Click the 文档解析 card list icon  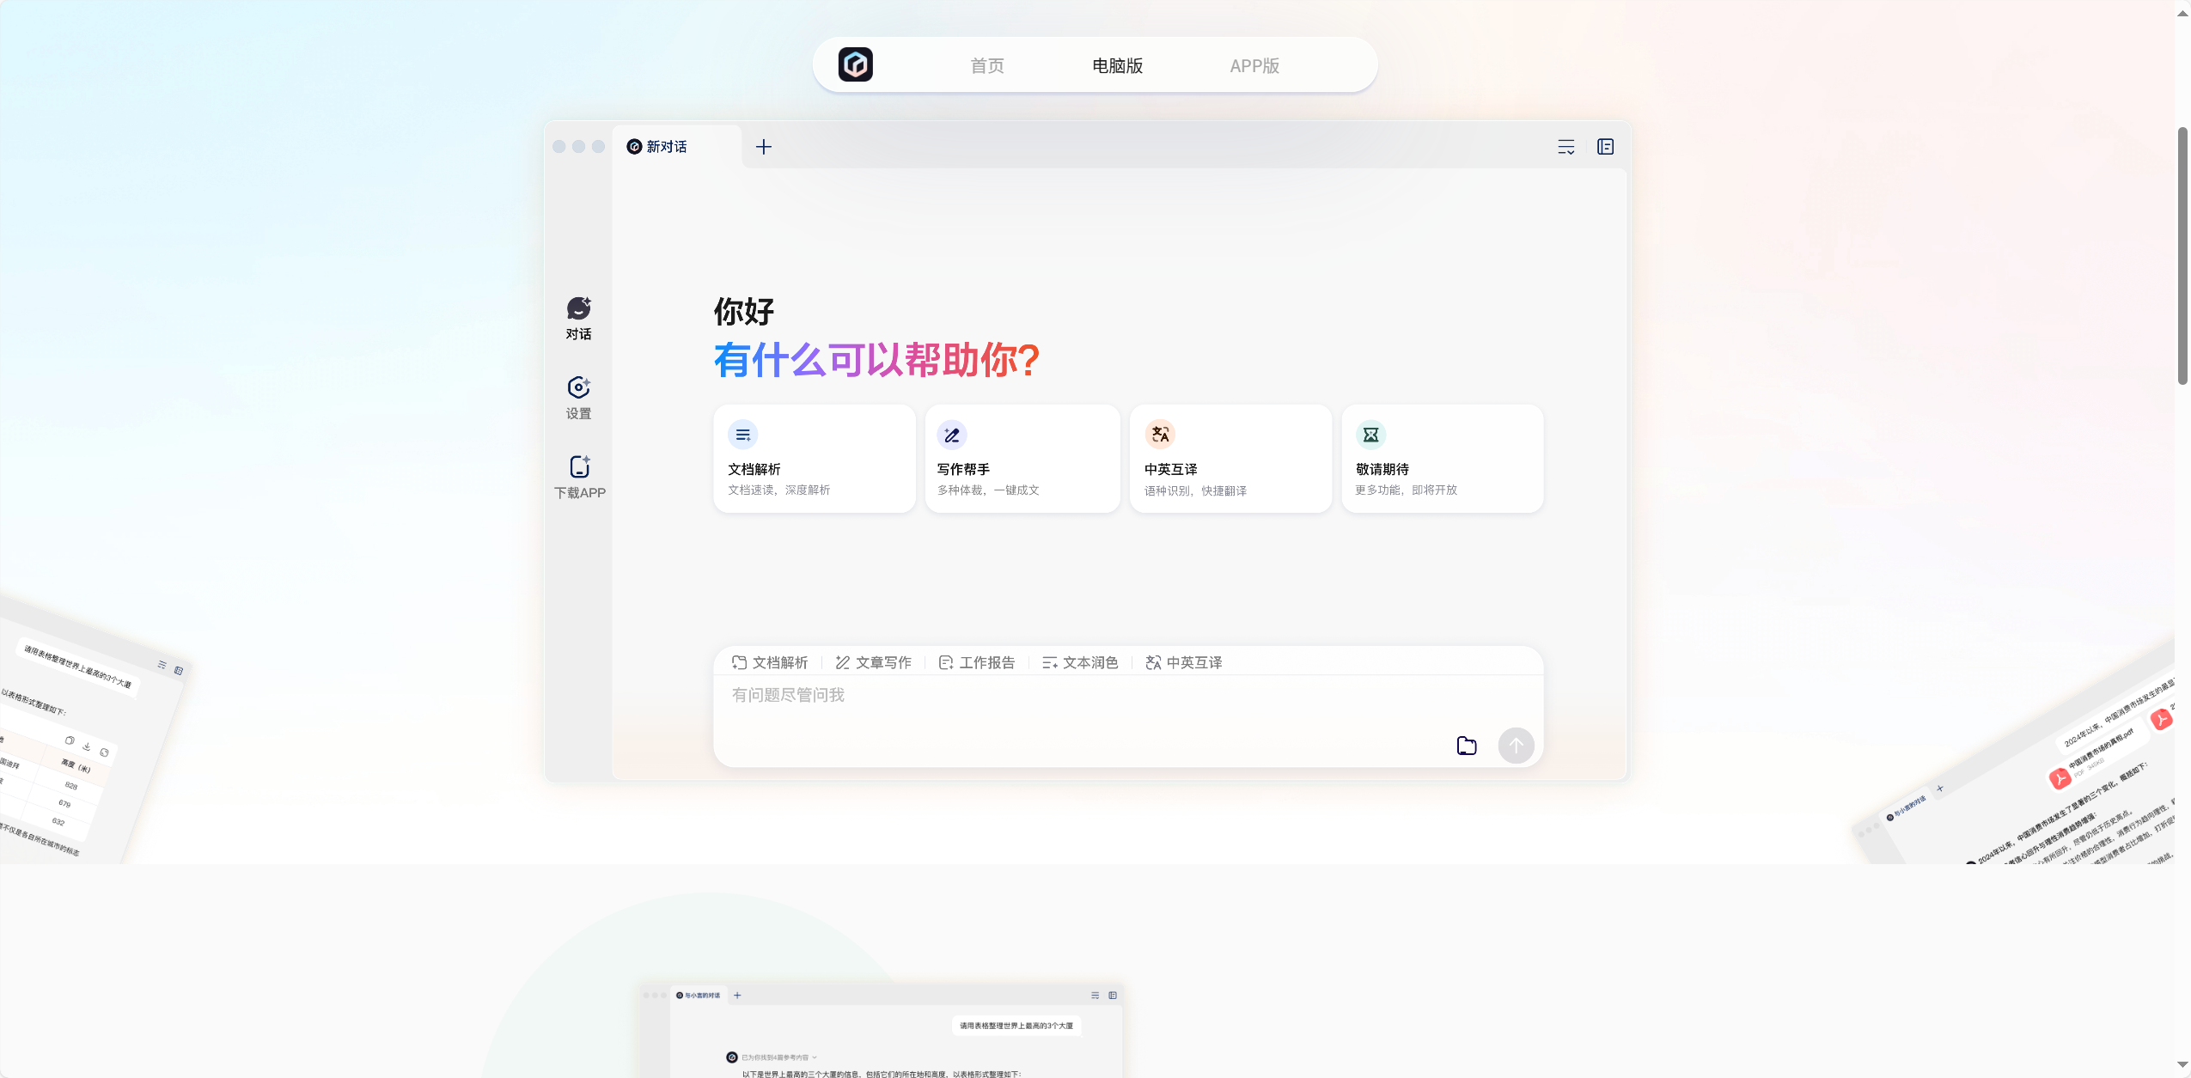point(743,435)
